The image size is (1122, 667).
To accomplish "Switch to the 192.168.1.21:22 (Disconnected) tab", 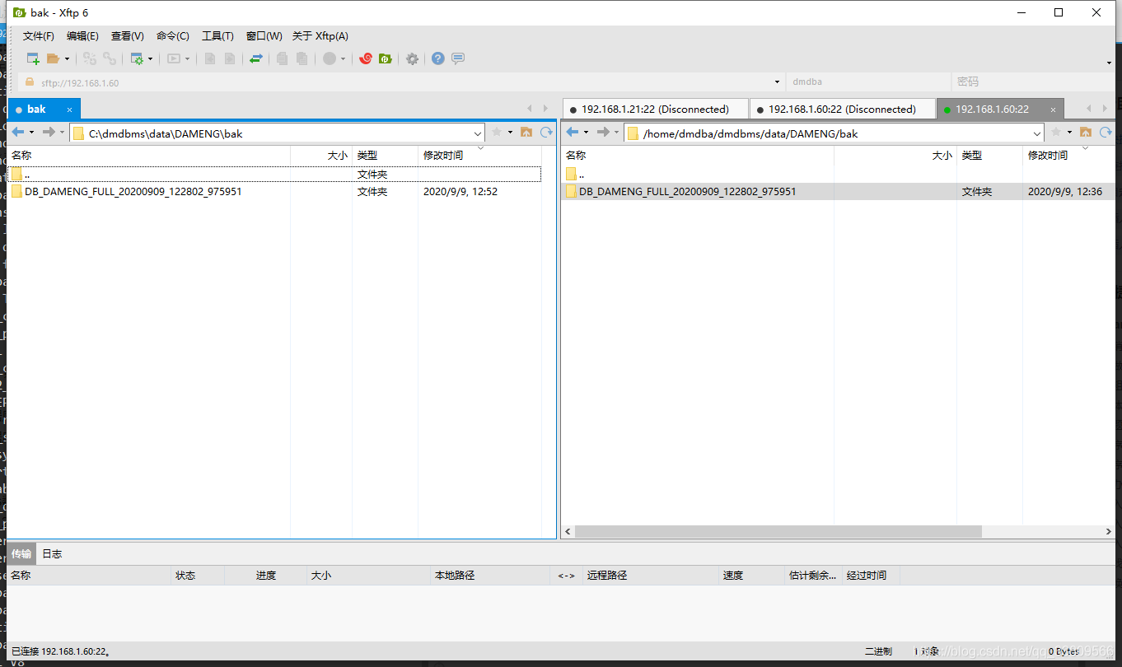I will point(655,109).
